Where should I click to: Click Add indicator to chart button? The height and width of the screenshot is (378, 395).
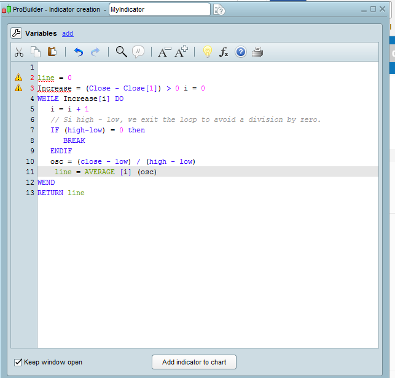[x=194, y=362]
